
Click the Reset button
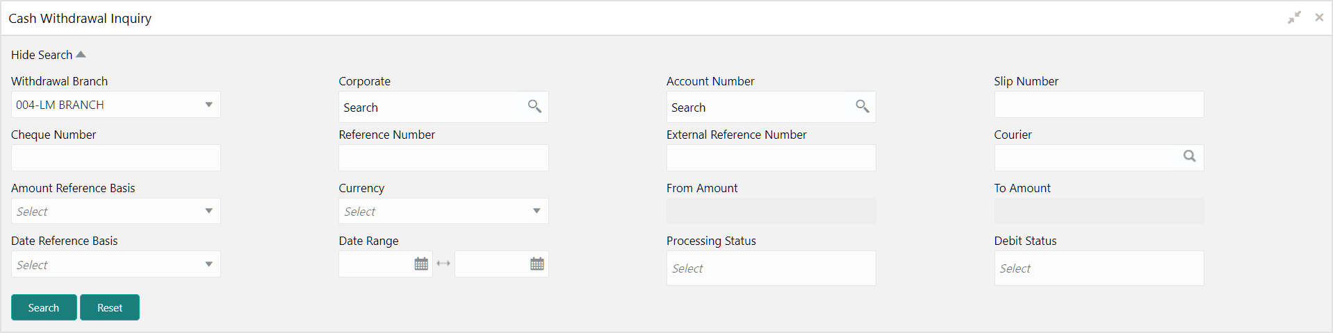pyautogui.click(x=110, y=307)
